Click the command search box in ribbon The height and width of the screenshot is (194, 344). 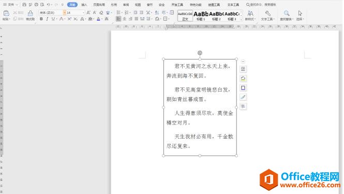(261, 4)
